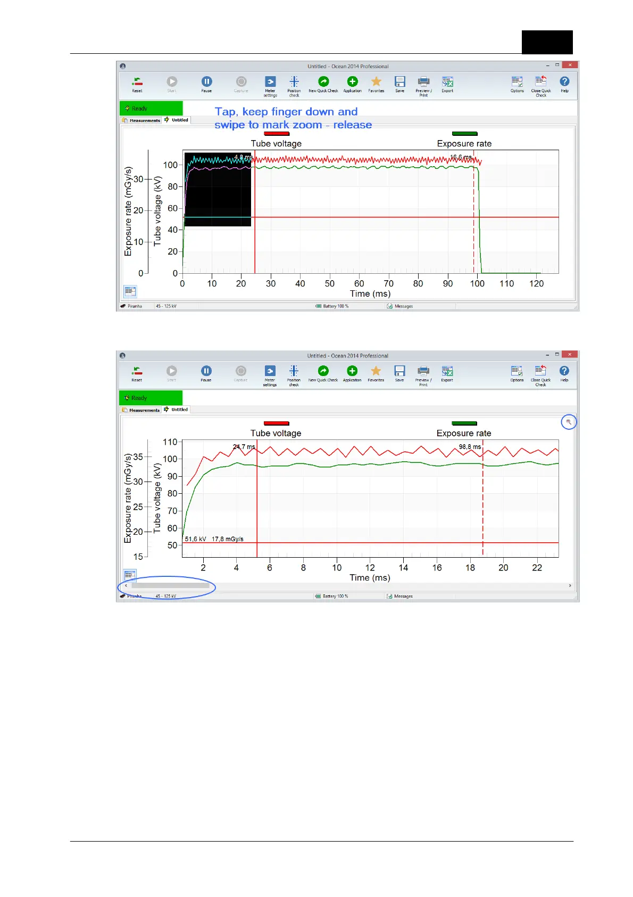The image size is (633, 897).
Task: Click Exposure rate legend label in lower graph
Action: [x=464, y=433]
